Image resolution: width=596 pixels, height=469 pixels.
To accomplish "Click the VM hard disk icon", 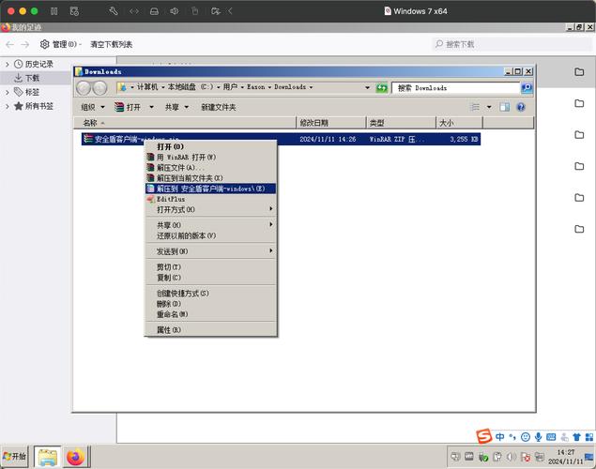I will tap(154, 11).
